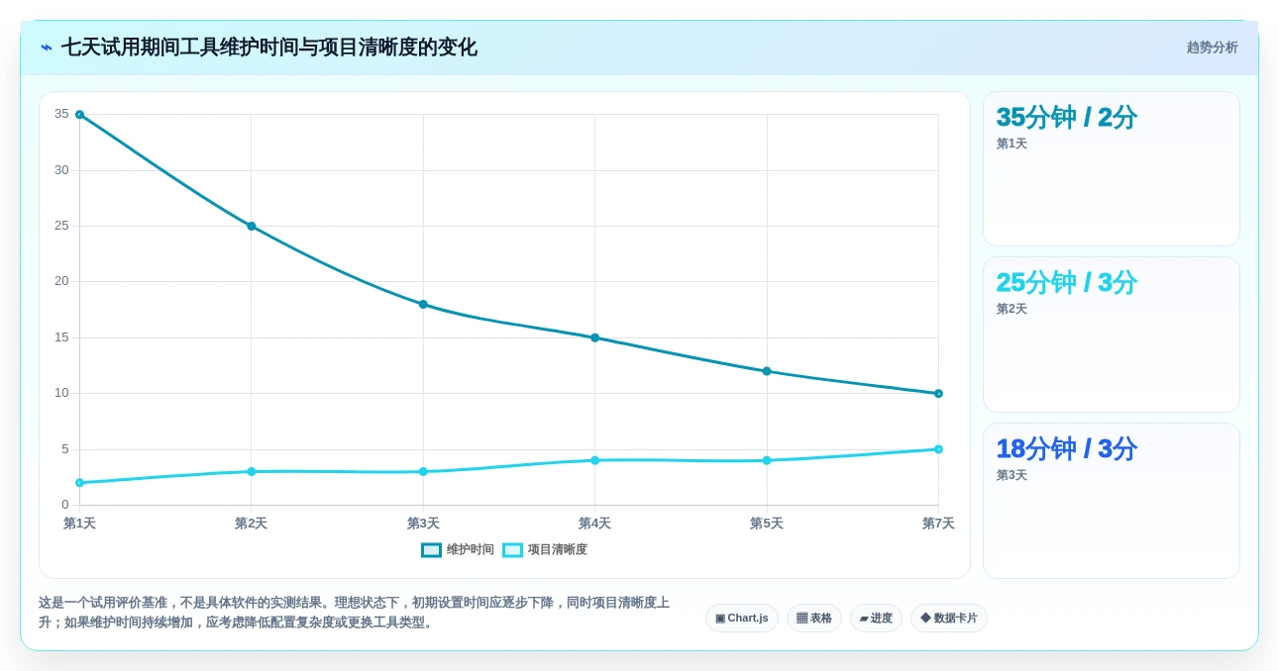Toggle the 项目清晰度 legend item

tap(545, 549)
